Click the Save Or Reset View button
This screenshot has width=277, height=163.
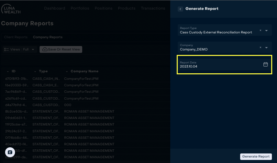coord(61,49)
